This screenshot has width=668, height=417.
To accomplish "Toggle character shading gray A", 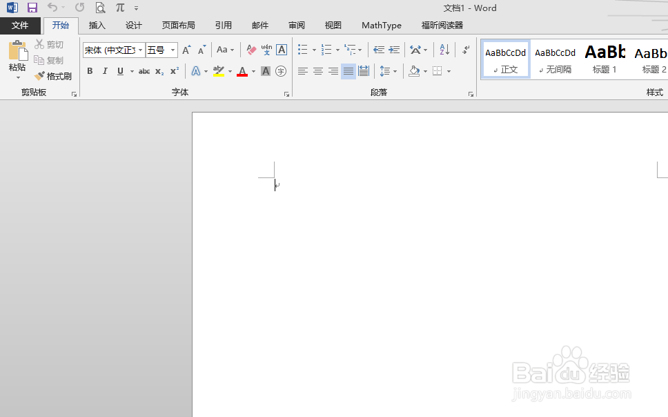I will [266, 71].
